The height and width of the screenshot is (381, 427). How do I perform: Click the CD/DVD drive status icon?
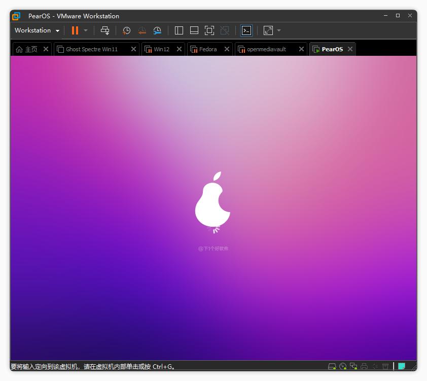point(343,366)
